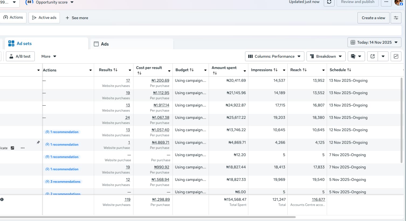
Task: Open the three-dot menu beside Review and publish
Action: 386,2
